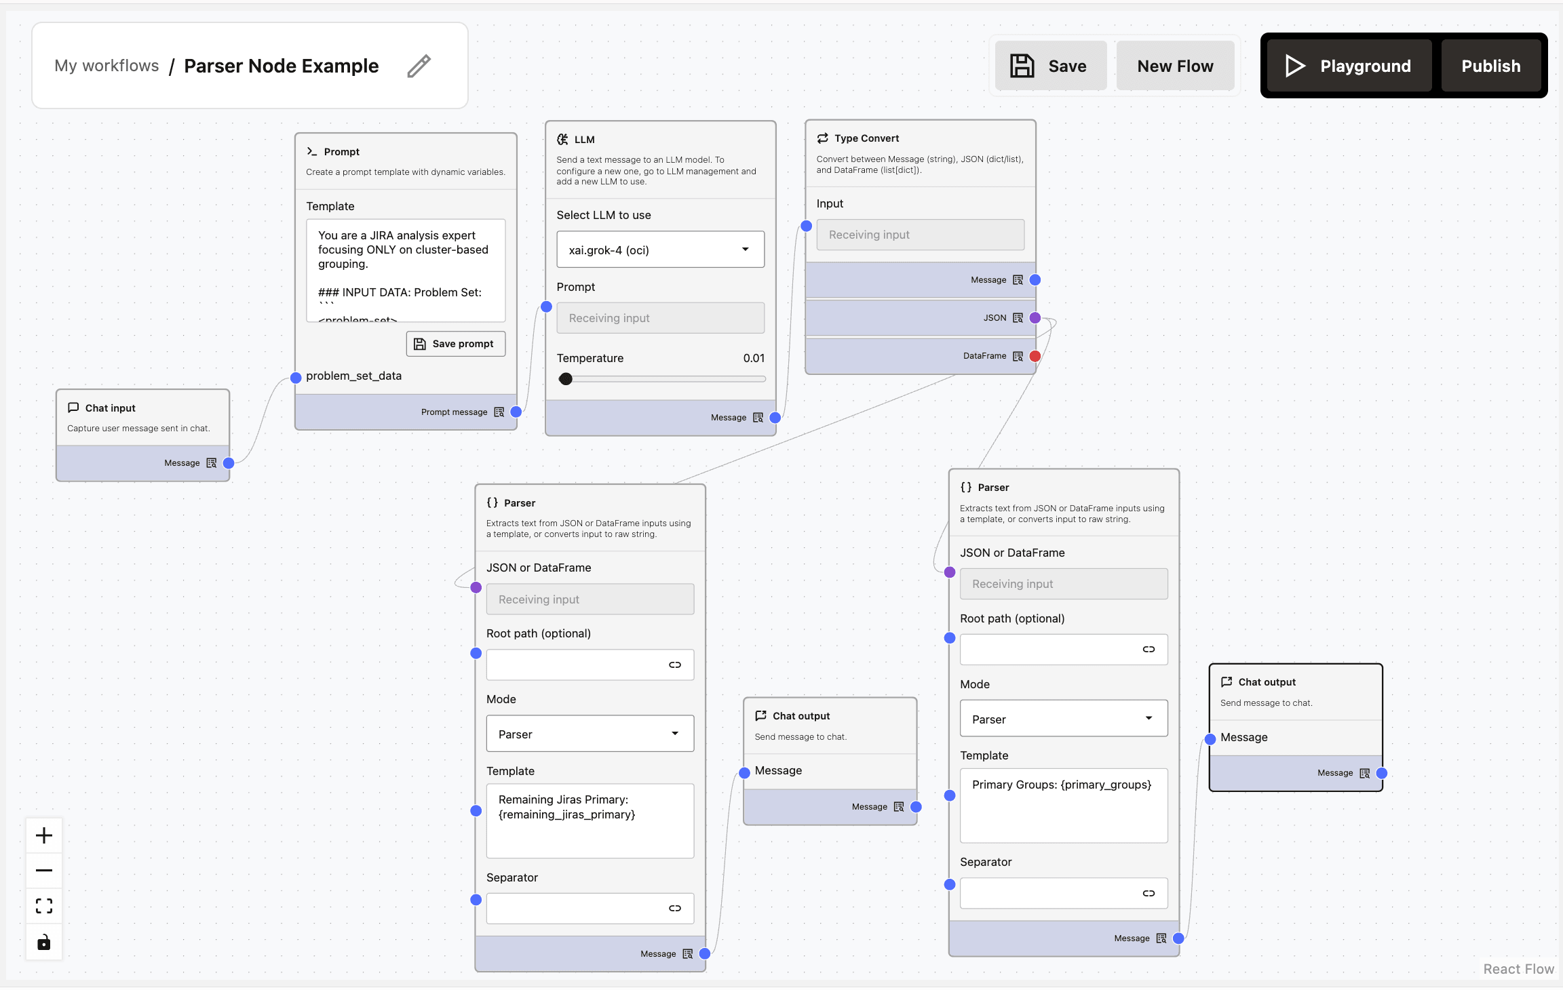Screen dimensions: 1563x990
Task: Open Mode dropdown on the left Parser node
Action: point(589,733)
